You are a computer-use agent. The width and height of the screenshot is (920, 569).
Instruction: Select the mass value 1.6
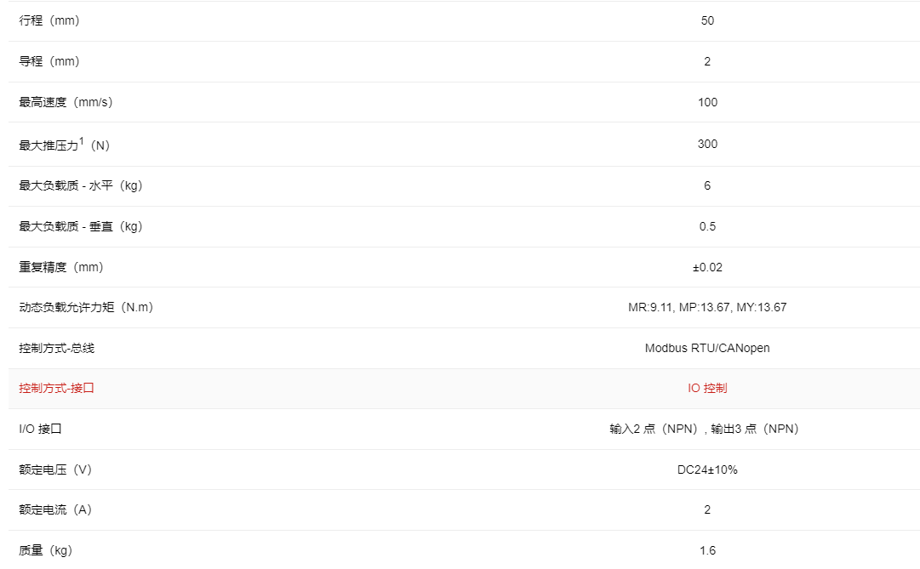pyautogui.click(x=707, y=550)
